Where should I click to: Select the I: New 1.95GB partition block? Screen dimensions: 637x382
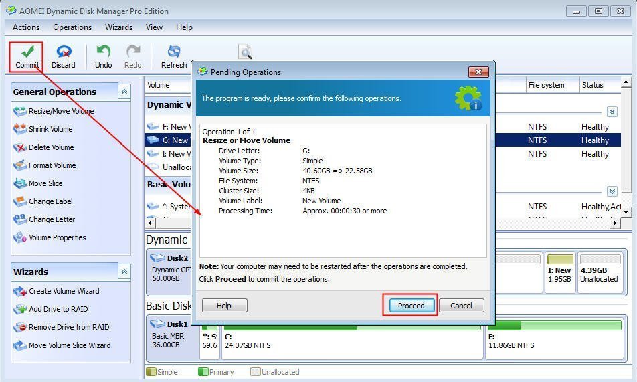[559, 272]
